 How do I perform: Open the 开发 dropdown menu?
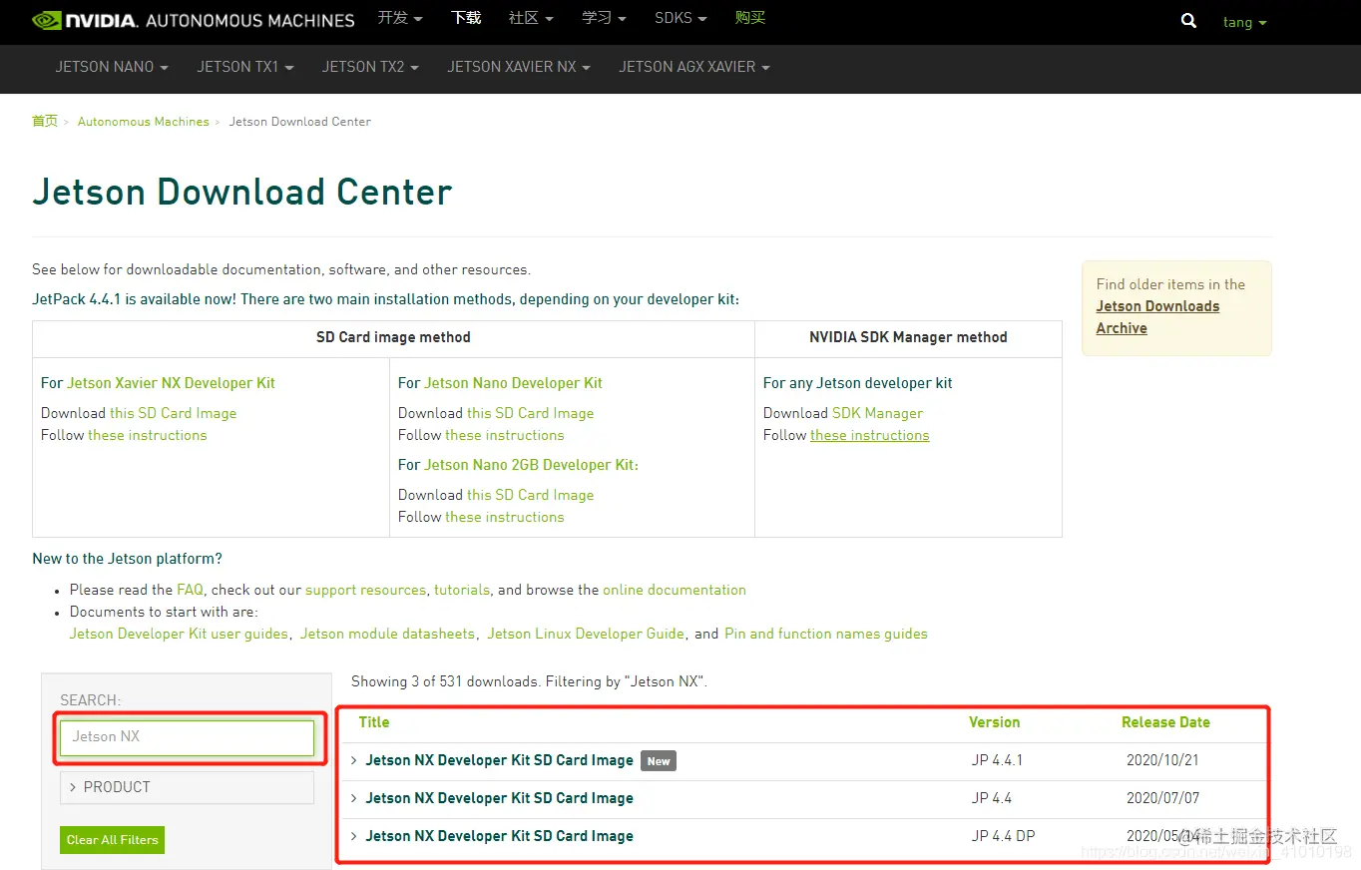(x=400, y=18)
